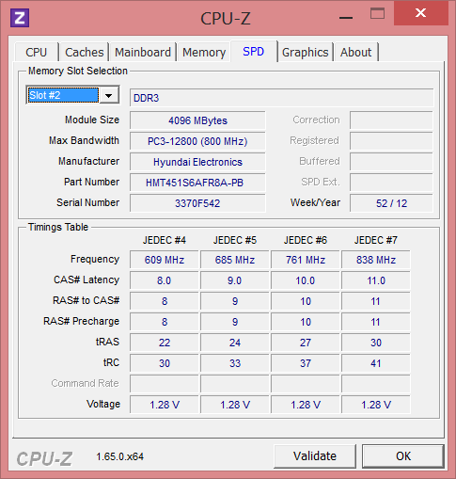Click the CAS# Latency 8.0 cell

pyautogui.click(x=165, y=280)
